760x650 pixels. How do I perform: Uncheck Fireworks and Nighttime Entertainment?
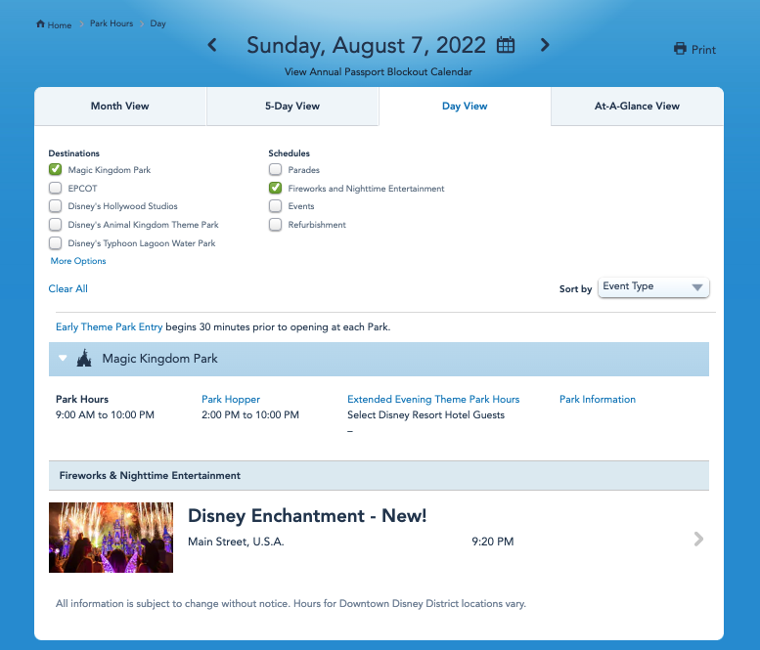[x=275, y=188]
